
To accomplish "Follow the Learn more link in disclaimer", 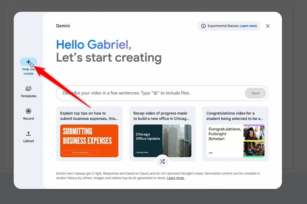I will (x=176, y=178).
